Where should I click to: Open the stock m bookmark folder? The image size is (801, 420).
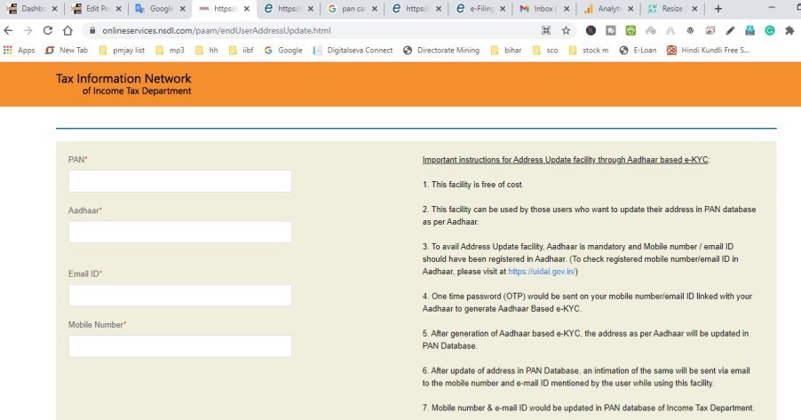click(589, 50)
